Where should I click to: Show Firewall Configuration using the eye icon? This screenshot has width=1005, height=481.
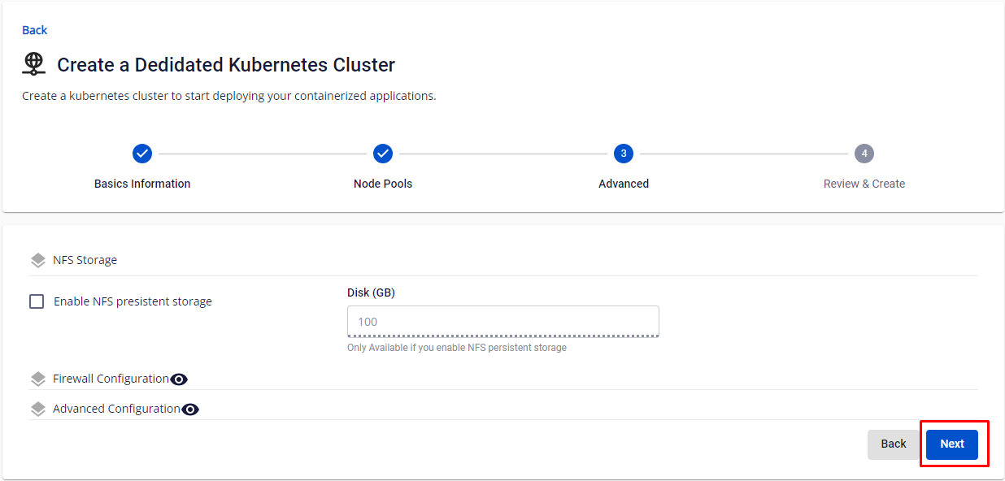[179, 379]
